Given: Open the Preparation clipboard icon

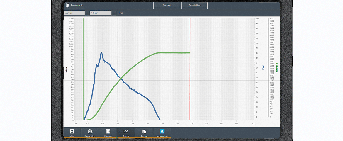Looking at the screenshot, I should (90, 132).
